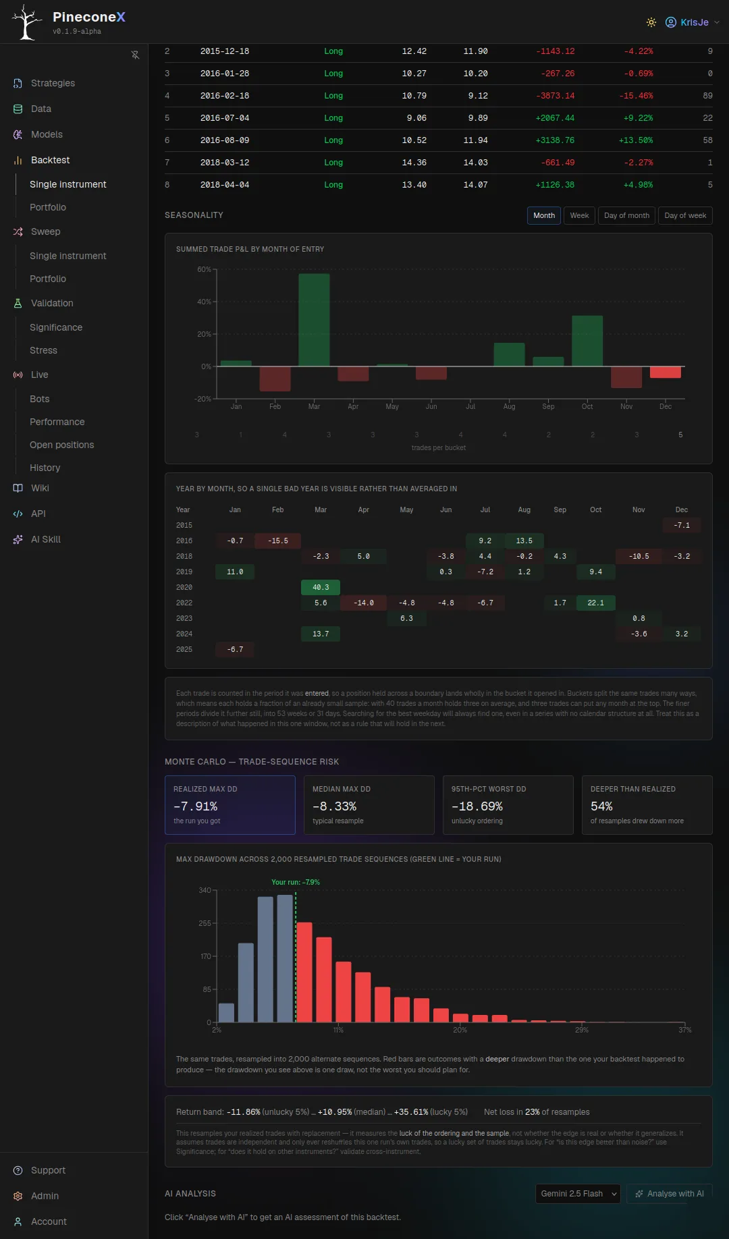Open the Data database icon
The width and height of the screenshot is (729, 1239).
[18, 109]
